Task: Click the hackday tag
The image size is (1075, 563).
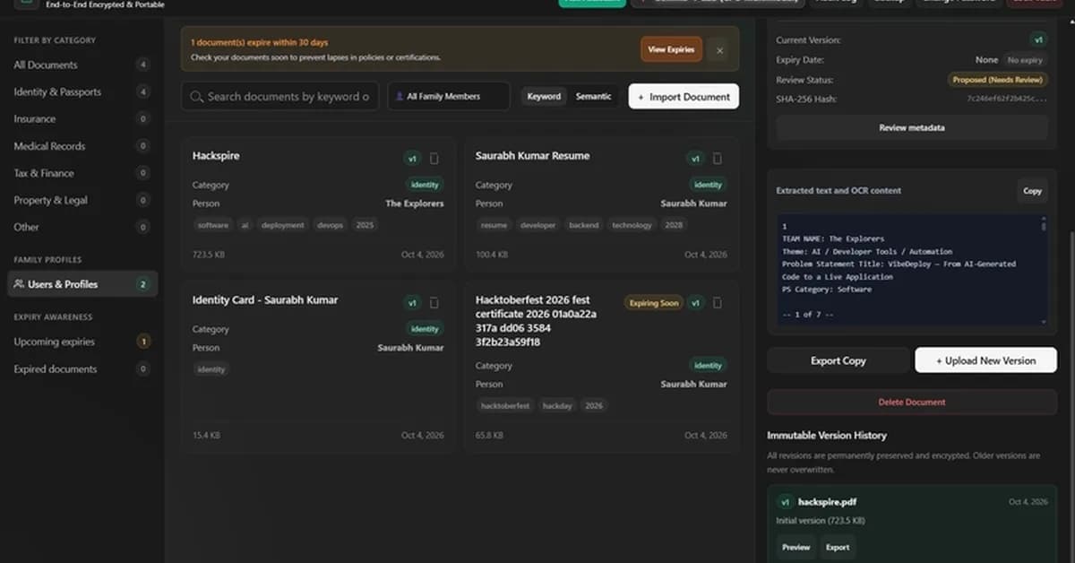Action: tap(557, 405)
